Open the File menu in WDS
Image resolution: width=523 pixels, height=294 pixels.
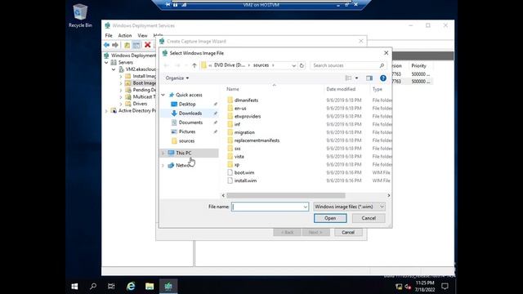coord(109,35)
